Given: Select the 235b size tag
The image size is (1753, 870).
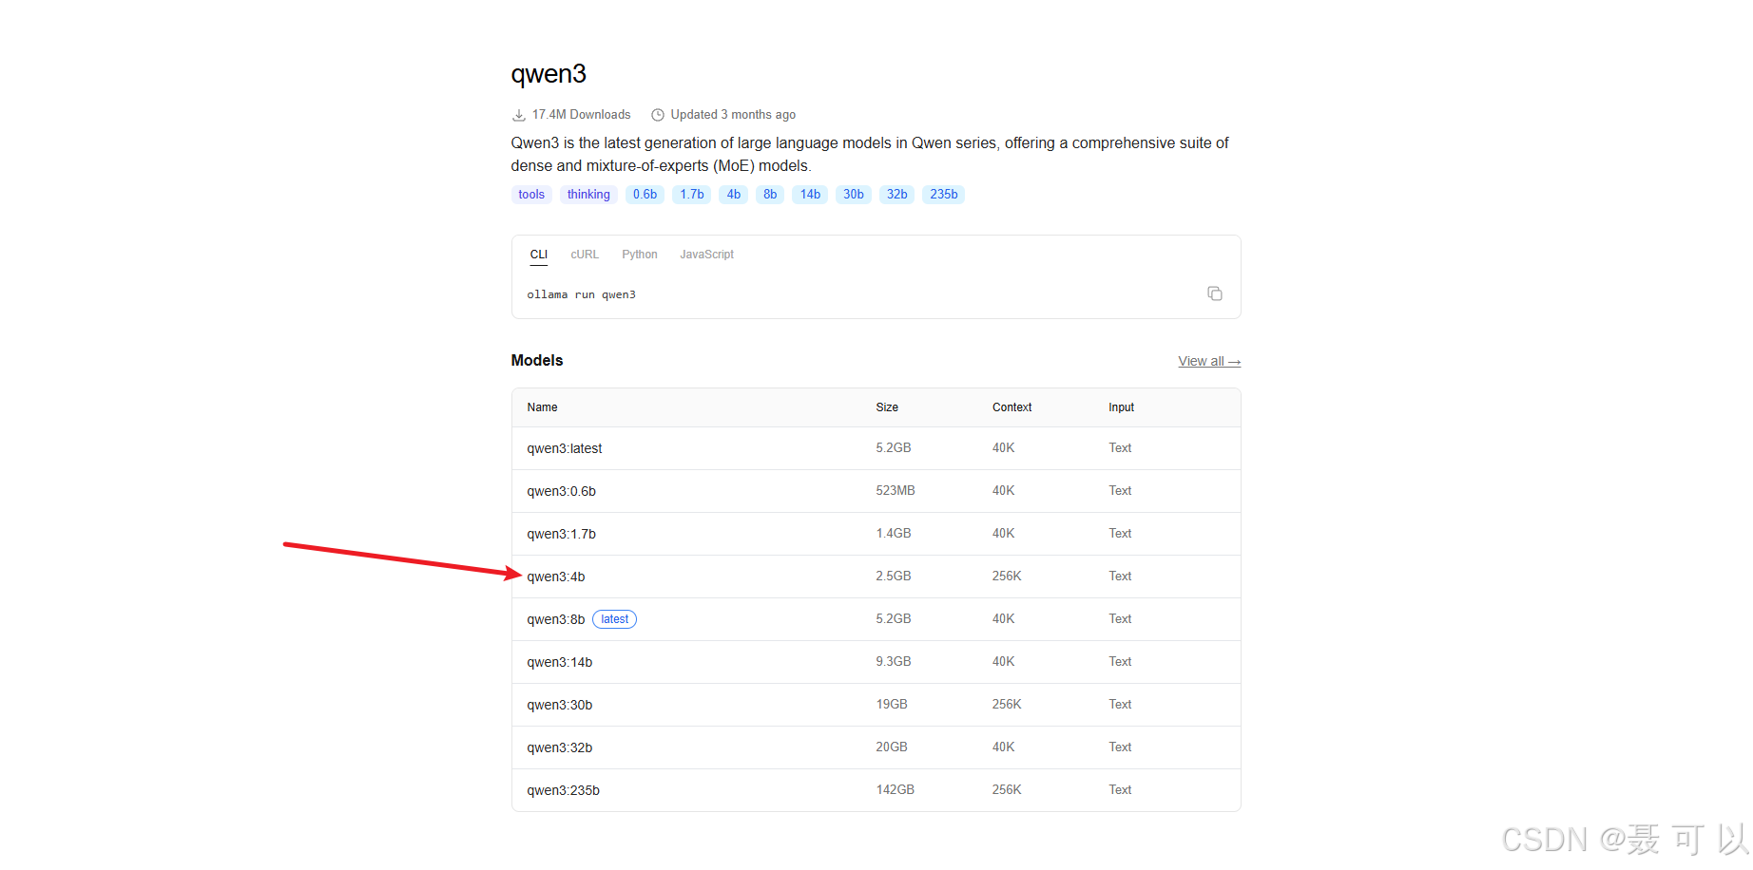Looking at the screenshot, I should pyautogui.click(x=944, y=195).
